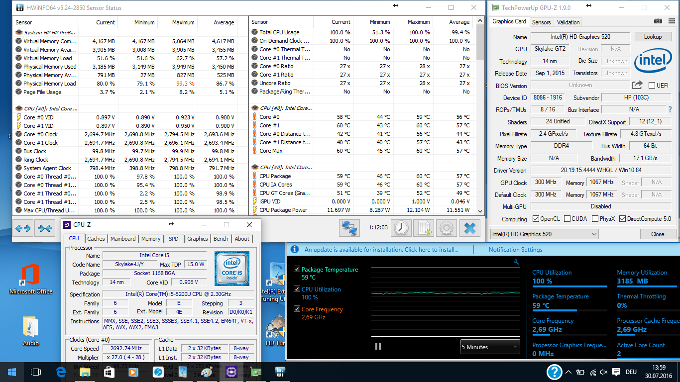
Task: Open the Bench tab in CPU-Z
Action: (x=221, y=239)
